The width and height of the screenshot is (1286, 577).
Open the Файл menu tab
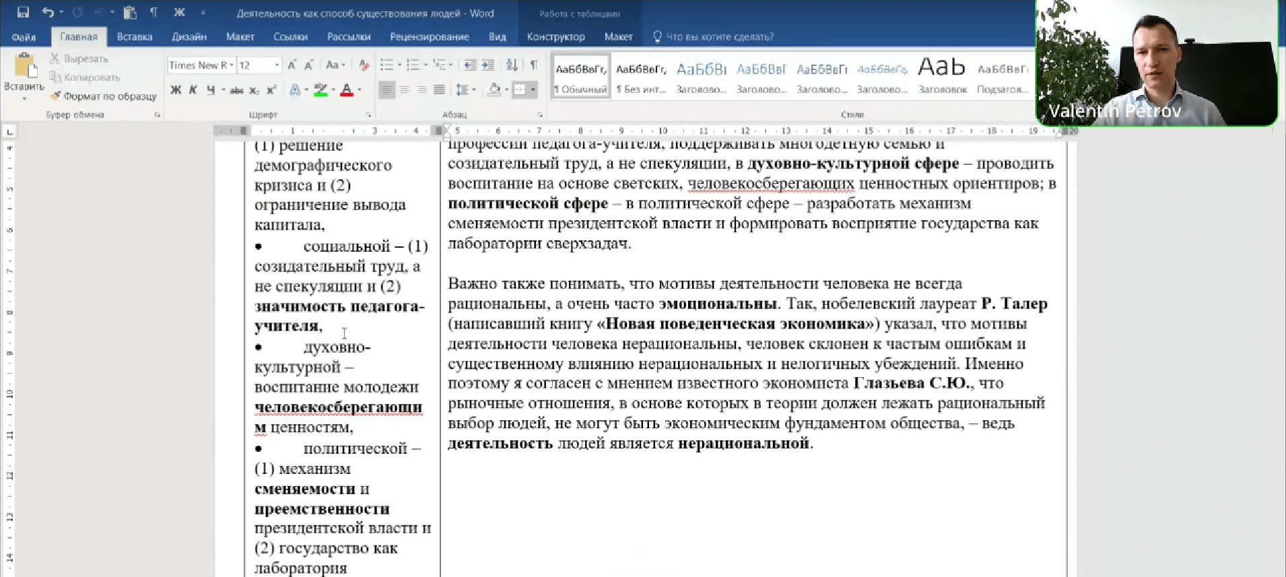point(24,37)
